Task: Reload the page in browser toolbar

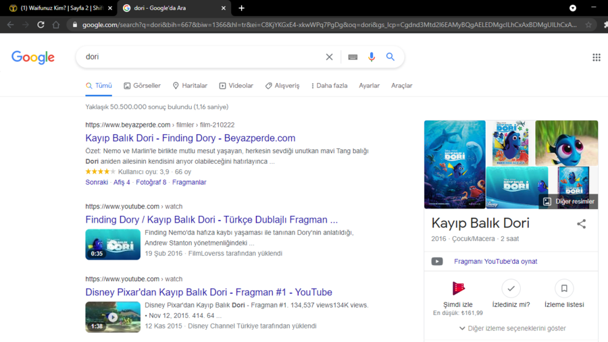Action: (x=41, y=25)
